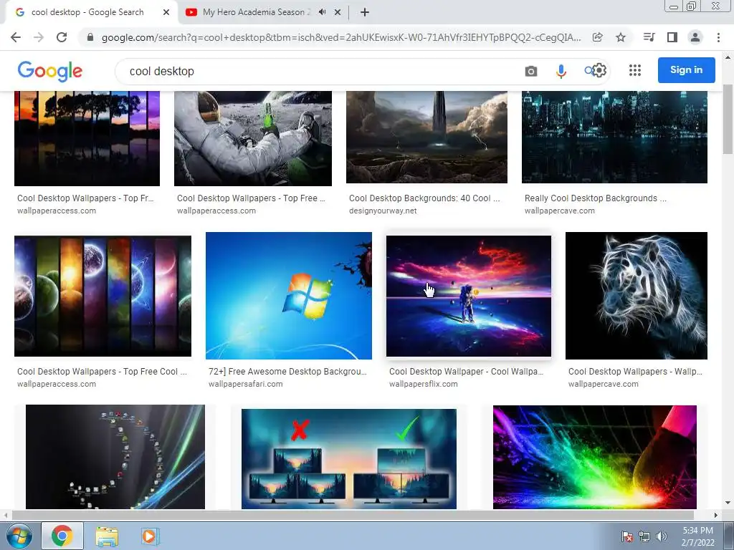Open 'Really Cool Desktop Backgrounds' link
Screen dimensions: 734x550
pos(596,198)
